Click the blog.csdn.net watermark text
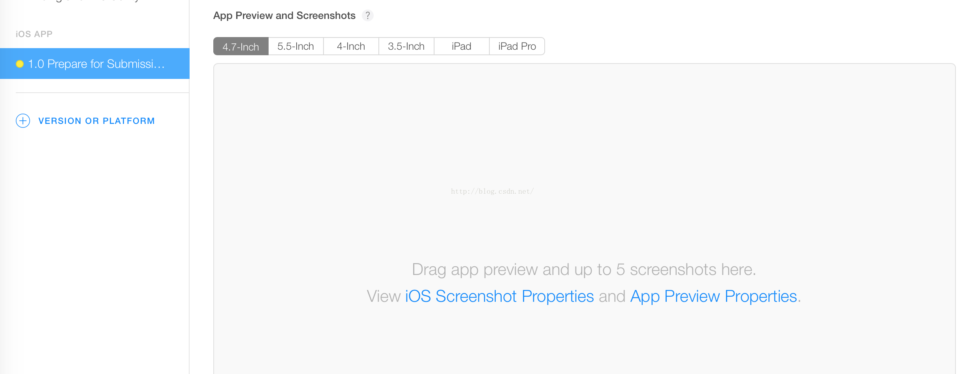This screenshot has width=978, height=374. (x=492, y=191)
